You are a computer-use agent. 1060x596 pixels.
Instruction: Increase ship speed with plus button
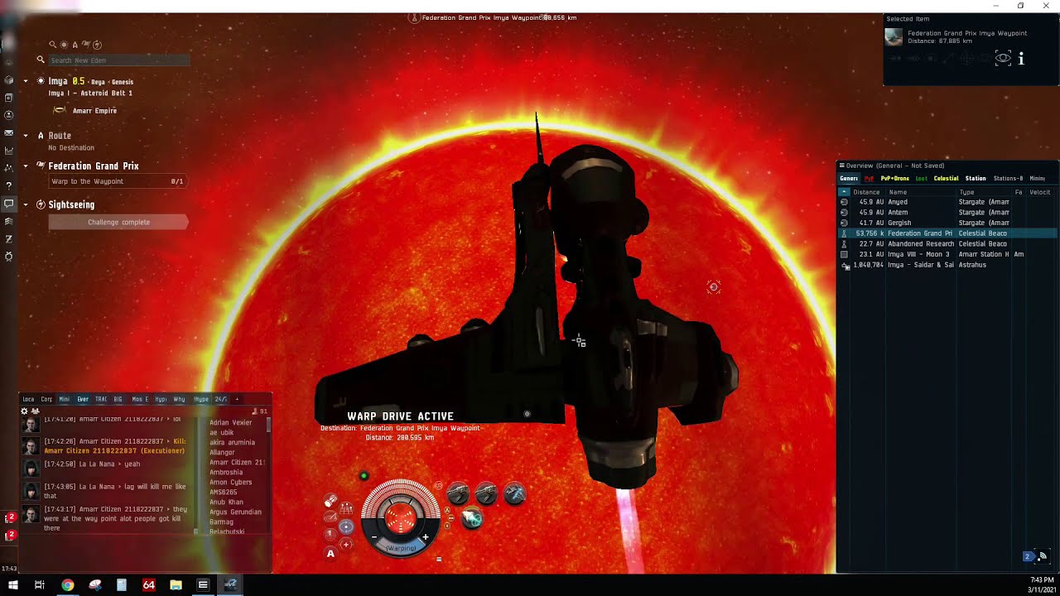(x=426, y=537)
